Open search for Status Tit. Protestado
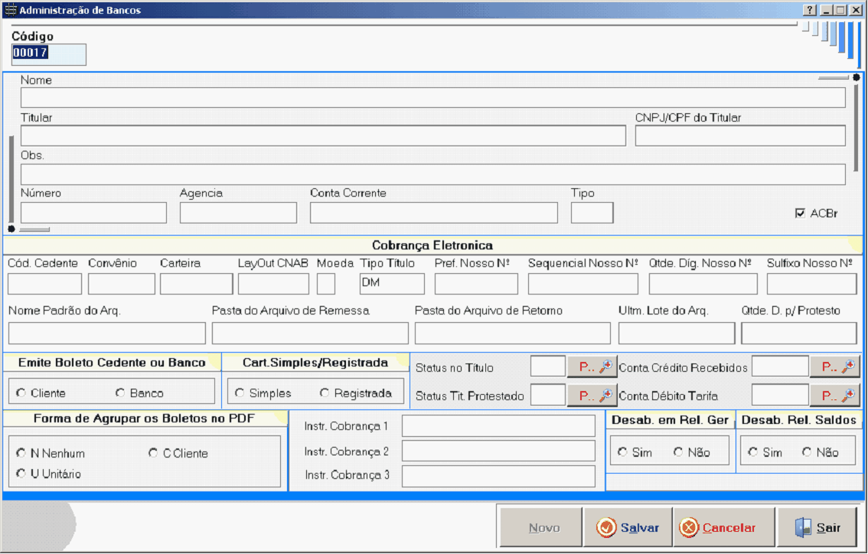This screenshot has width=868, height=554. pyautogui.click(x=592, y=396)
